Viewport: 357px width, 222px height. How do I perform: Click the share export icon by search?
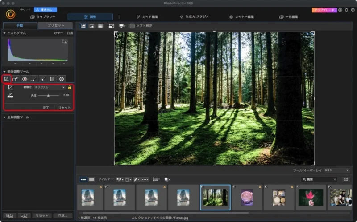tap(345, 180)
